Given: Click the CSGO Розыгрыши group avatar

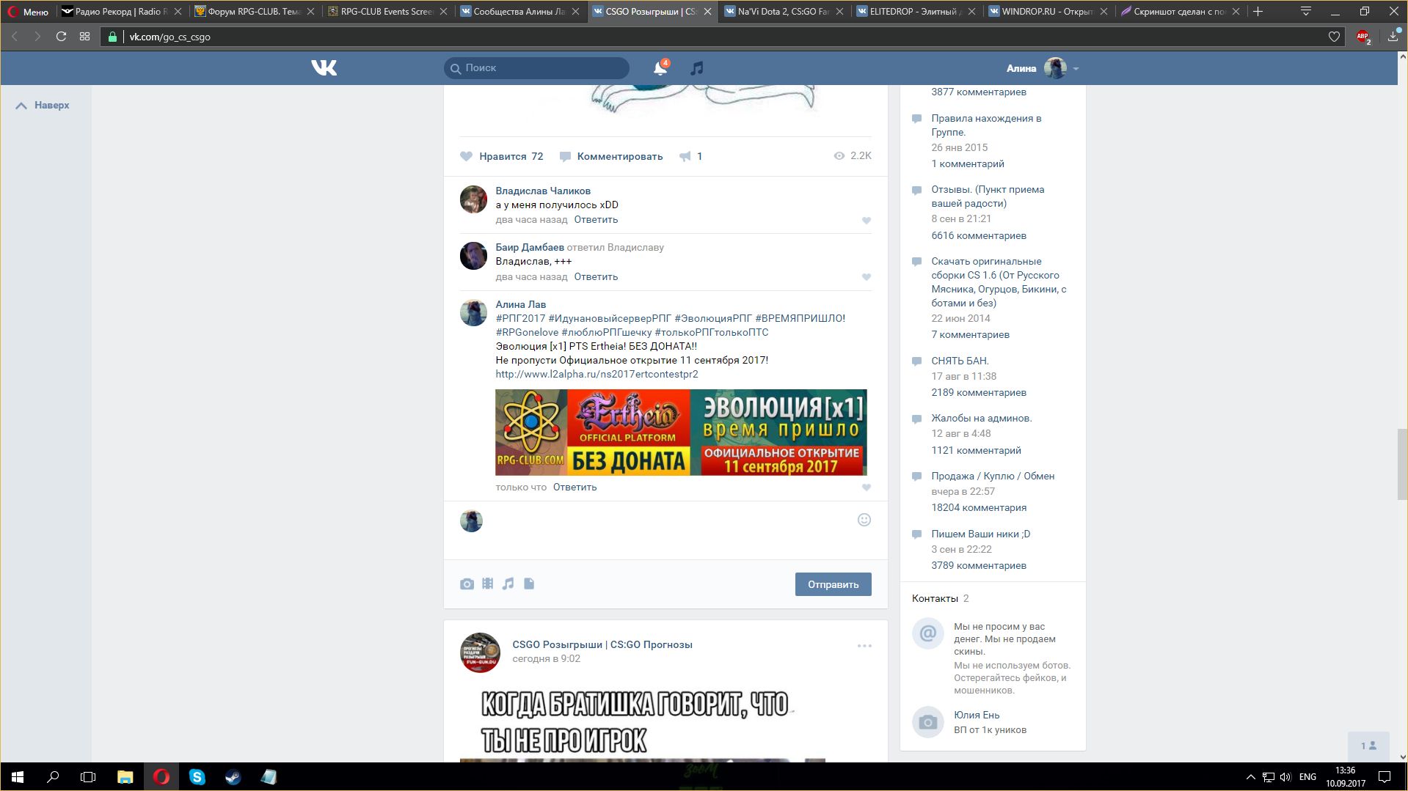Looking at the screenshot, I should pyautogui.click(x=480, y=652).
